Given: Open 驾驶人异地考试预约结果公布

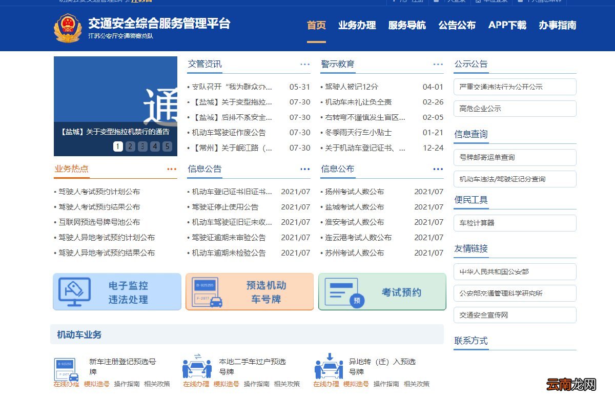Looking at the screenshot, I should [107, 253].
